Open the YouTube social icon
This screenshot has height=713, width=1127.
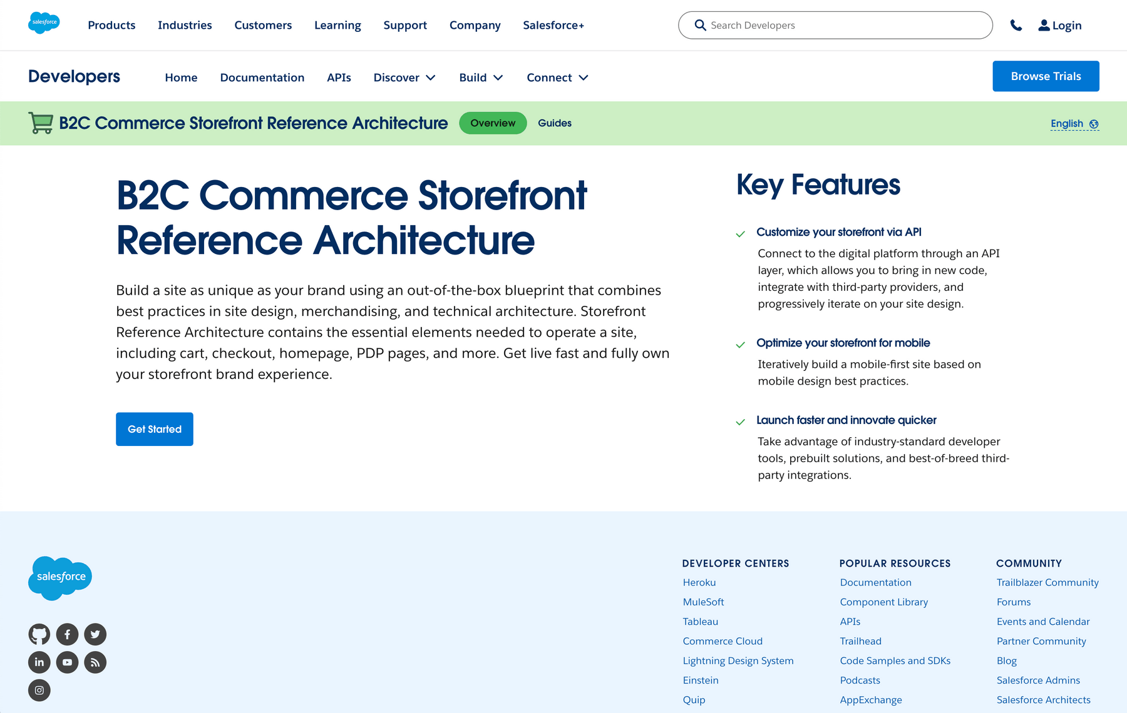(67, 662)
